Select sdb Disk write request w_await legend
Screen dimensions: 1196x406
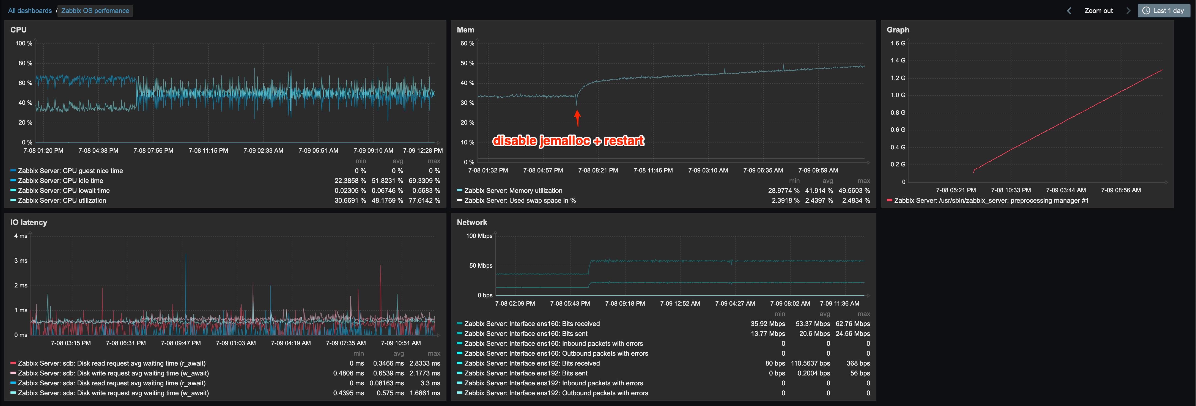113,374
